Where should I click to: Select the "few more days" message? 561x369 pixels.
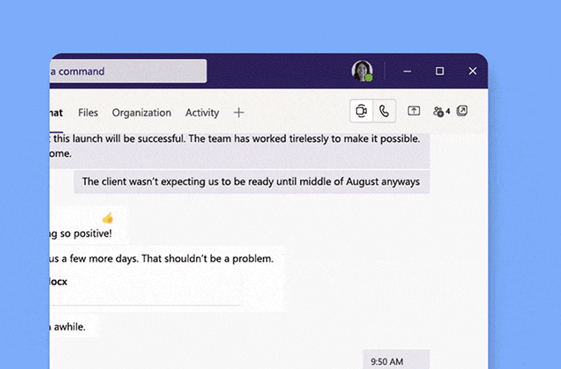pos(161,259)
